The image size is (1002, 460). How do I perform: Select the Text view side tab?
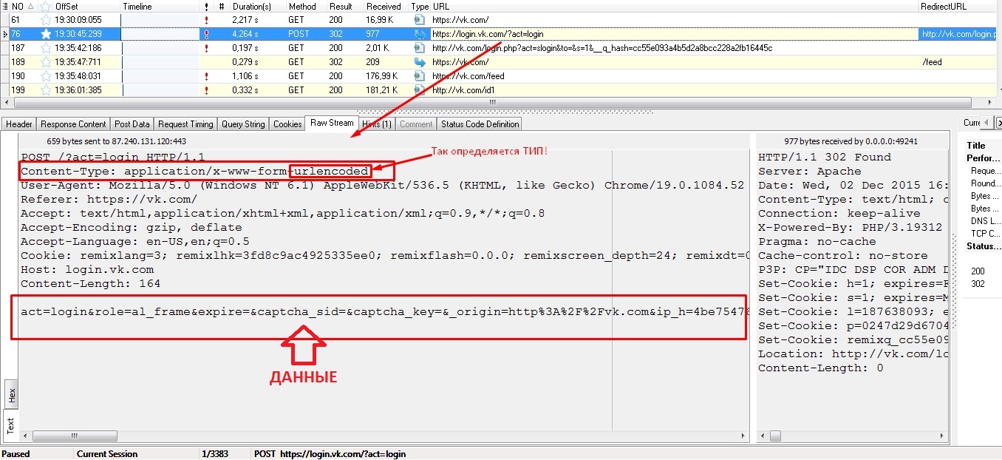pos(11,425)
